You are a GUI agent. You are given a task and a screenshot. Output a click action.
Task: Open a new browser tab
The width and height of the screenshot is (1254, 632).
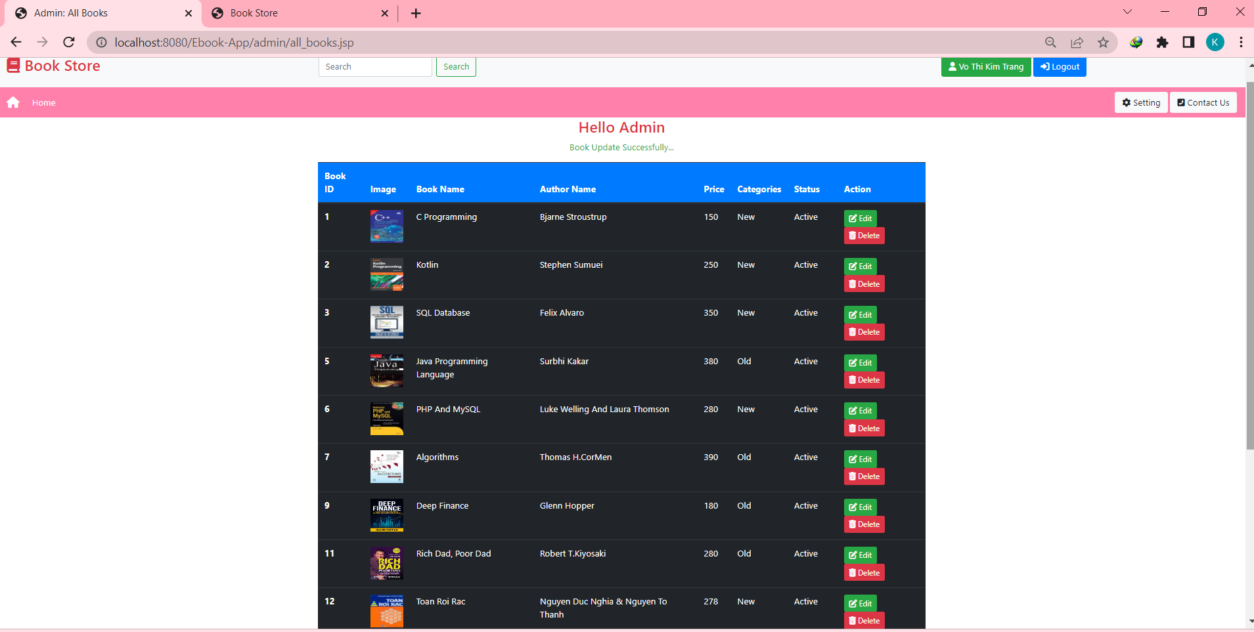(x=416, y=13)
